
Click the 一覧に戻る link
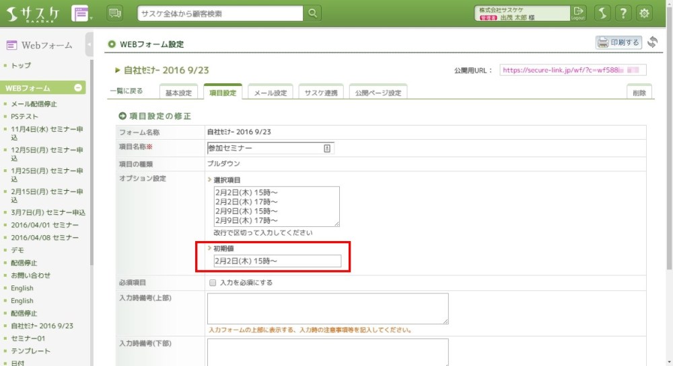pos(127,91)
